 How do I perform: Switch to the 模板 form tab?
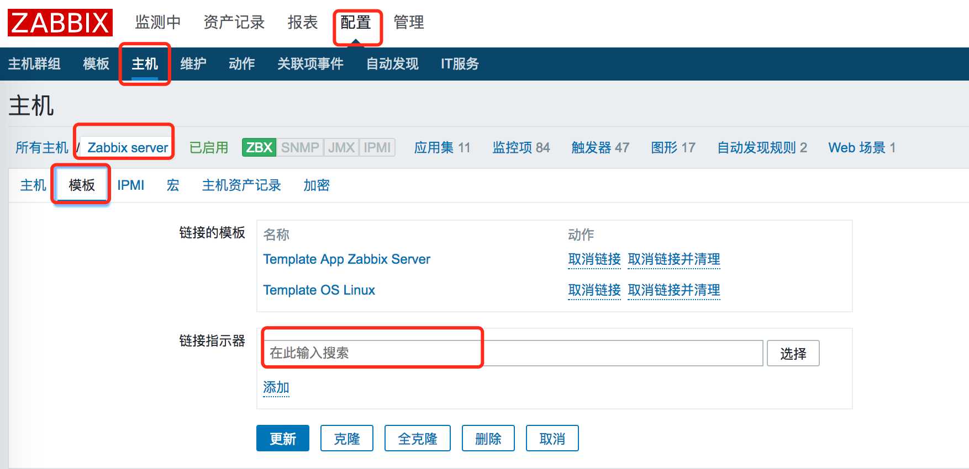coord(82,185)
